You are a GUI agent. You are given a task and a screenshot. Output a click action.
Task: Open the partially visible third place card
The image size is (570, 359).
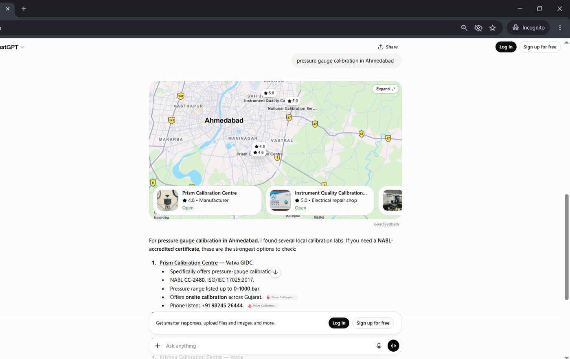coord(391,200)
